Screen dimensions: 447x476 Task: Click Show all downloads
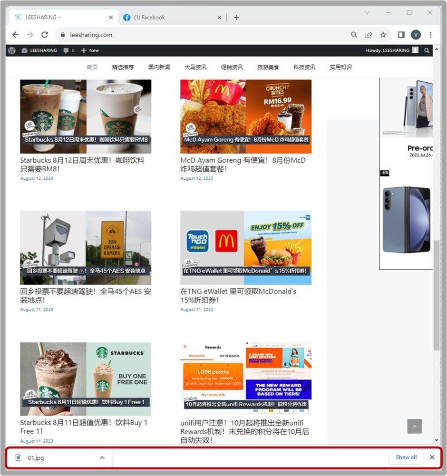coord(406,457)
